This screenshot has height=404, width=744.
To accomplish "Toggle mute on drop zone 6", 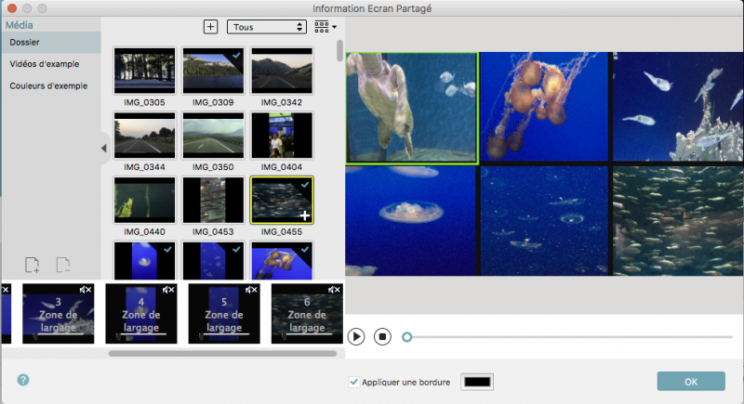I will (331, 290).
